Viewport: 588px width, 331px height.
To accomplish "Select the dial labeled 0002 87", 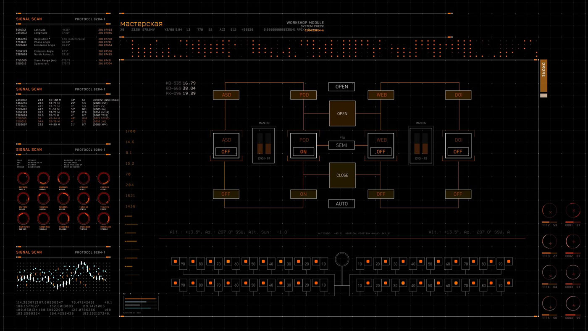I will pos(573,242).
